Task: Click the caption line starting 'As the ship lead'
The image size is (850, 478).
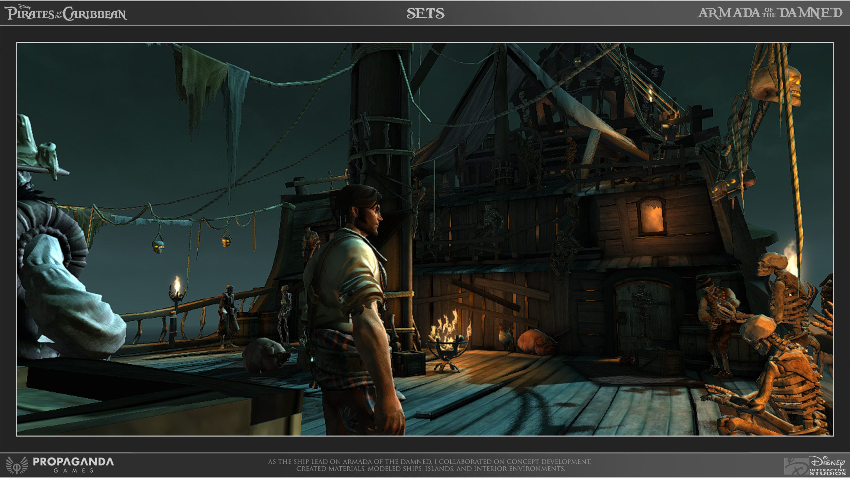Action: click(430, 462)
